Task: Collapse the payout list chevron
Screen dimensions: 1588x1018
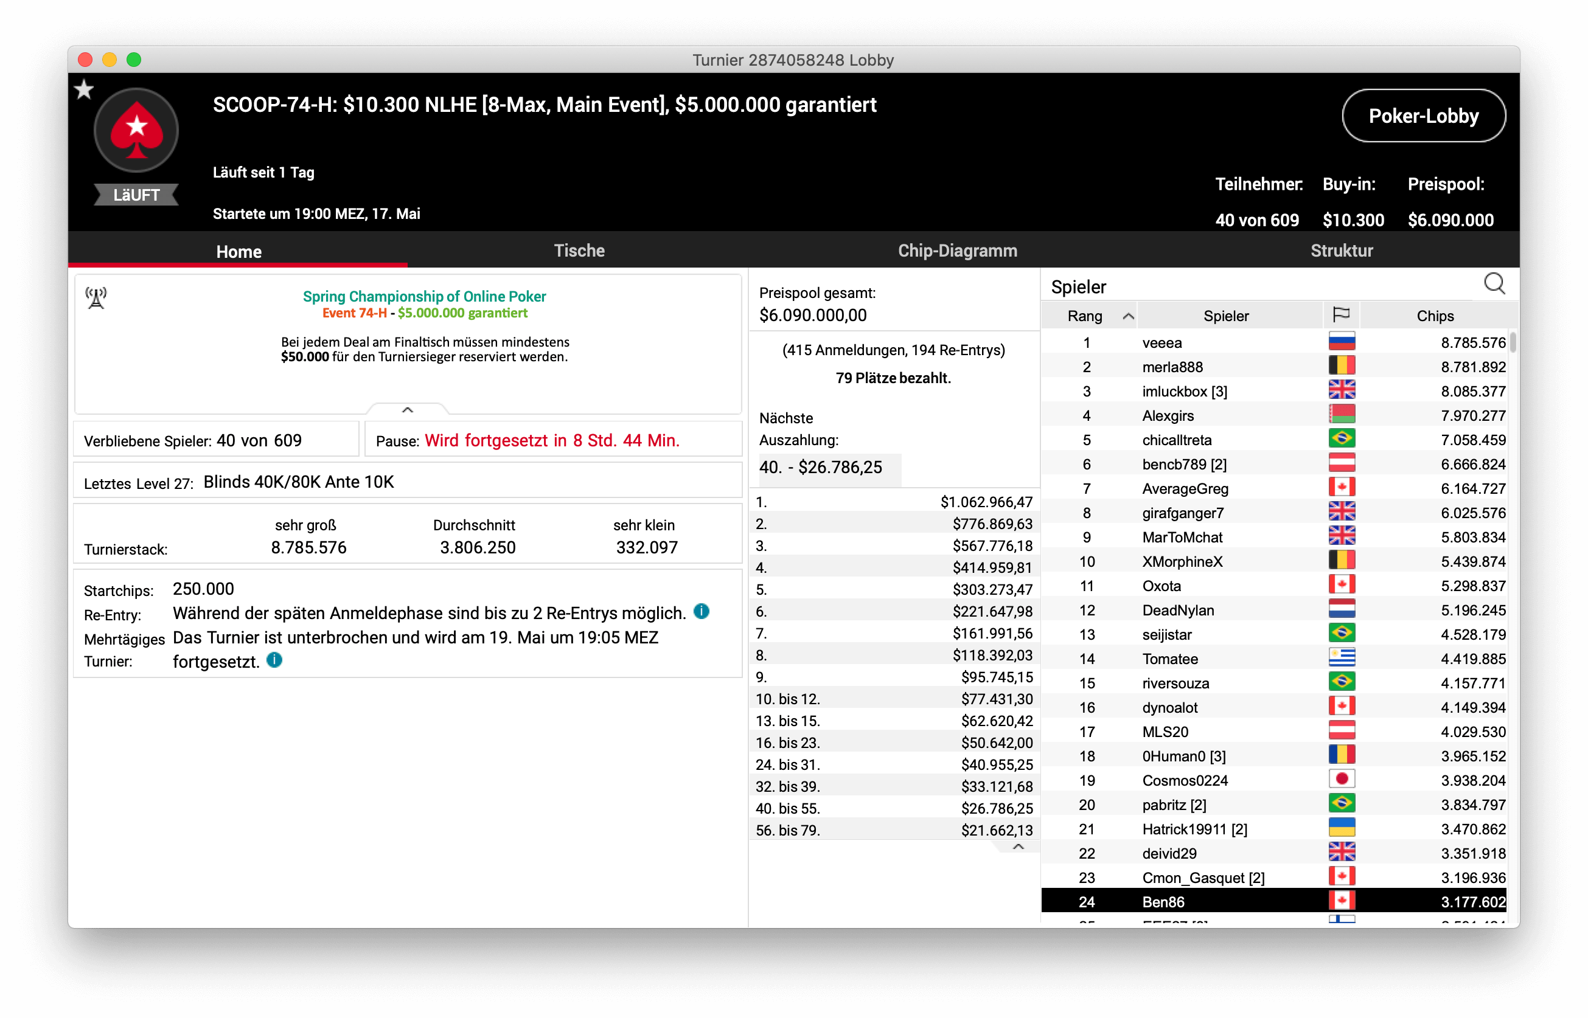Action: tap(1018, 847)
